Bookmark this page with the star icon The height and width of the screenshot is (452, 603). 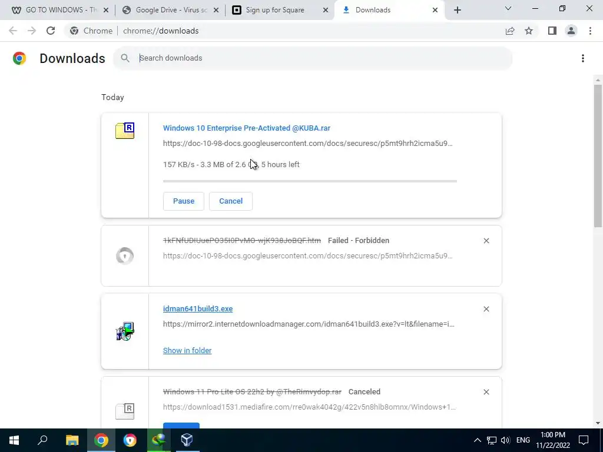pos(529,31)
